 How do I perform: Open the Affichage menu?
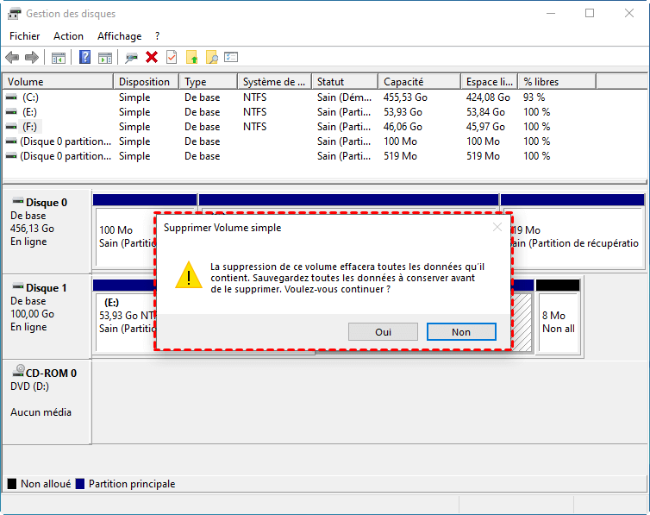(x=119, y=36)
